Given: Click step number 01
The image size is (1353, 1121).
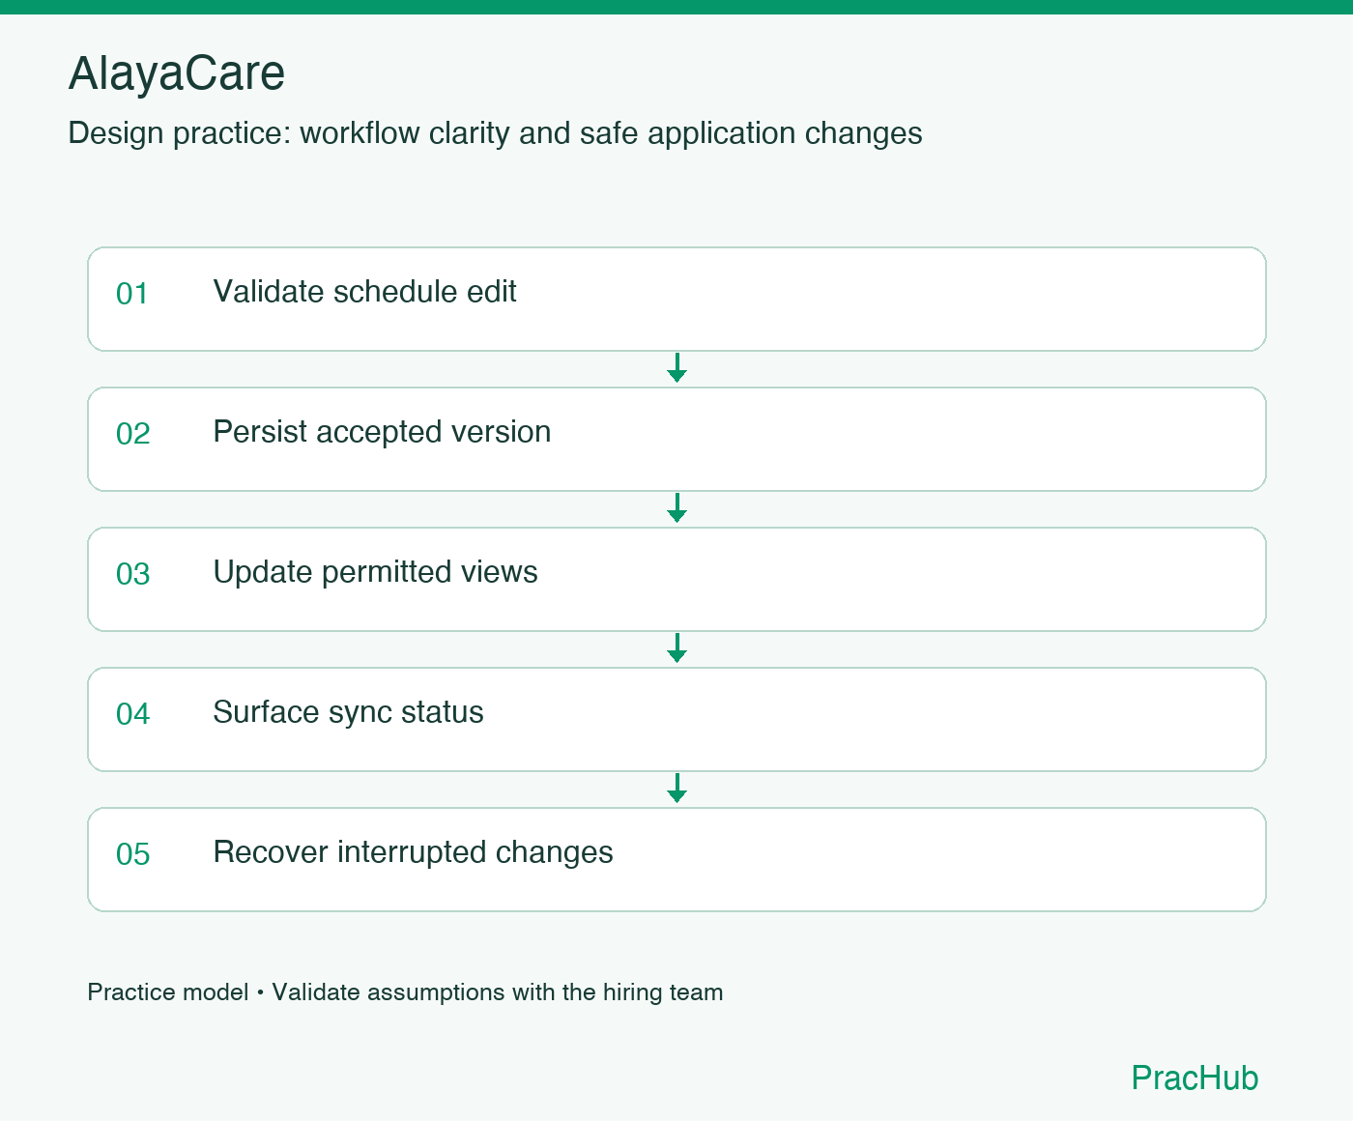Looking at the screenshot, I should 132,294.
